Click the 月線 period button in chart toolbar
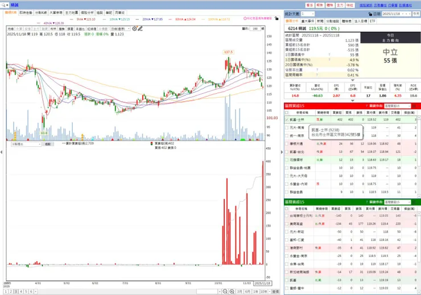This screenshot has height=295, width=421. [10, 28]
